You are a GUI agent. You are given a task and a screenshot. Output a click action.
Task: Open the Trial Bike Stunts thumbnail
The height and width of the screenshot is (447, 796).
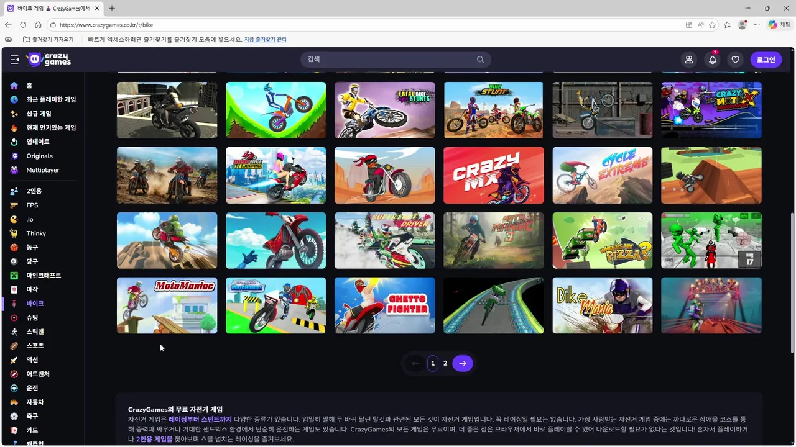tap(385, 110)
